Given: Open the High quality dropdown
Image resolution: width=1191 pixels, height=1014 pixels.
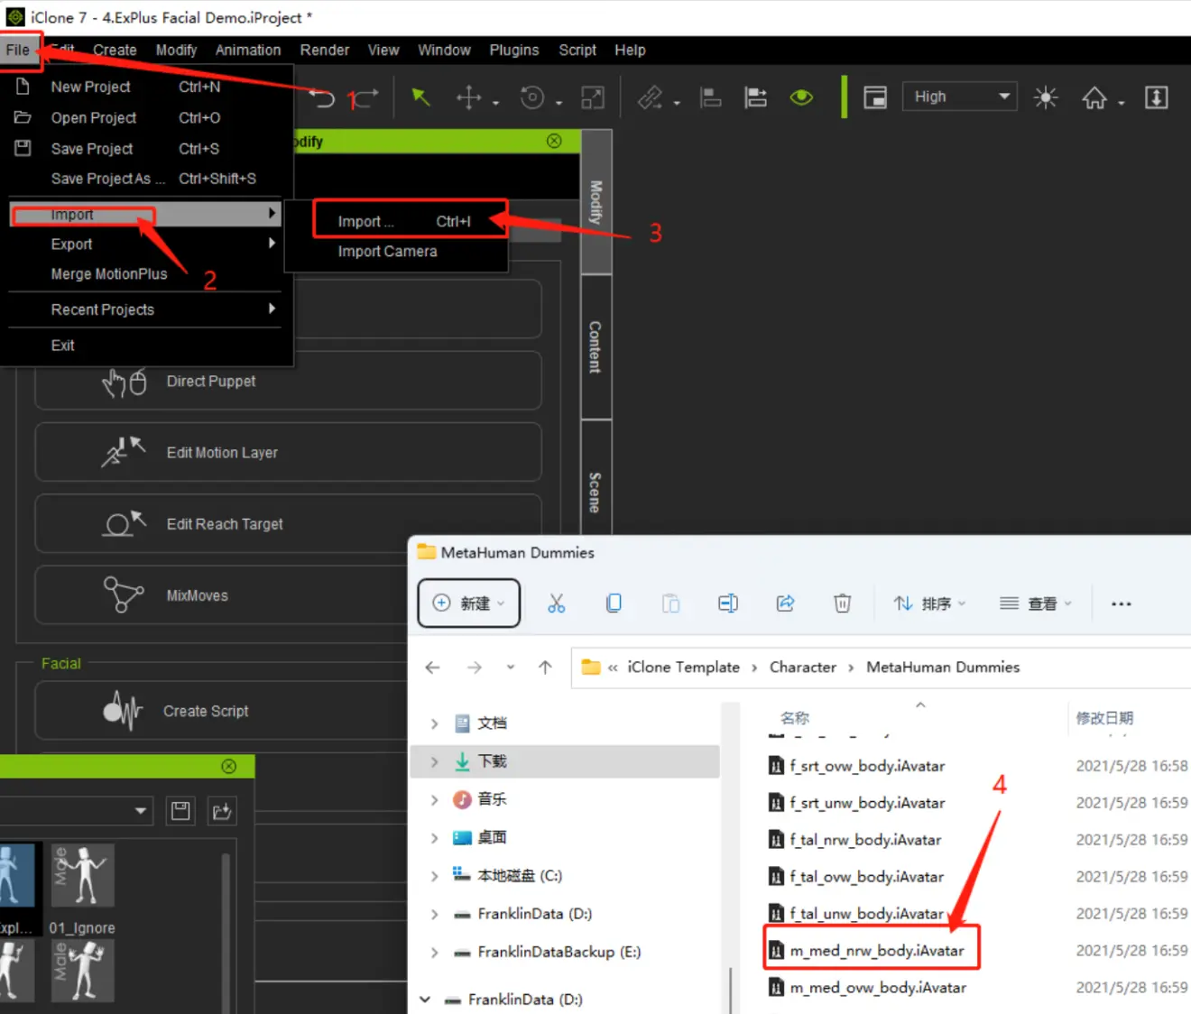Looking at the screenshot, I should [960, 97].
